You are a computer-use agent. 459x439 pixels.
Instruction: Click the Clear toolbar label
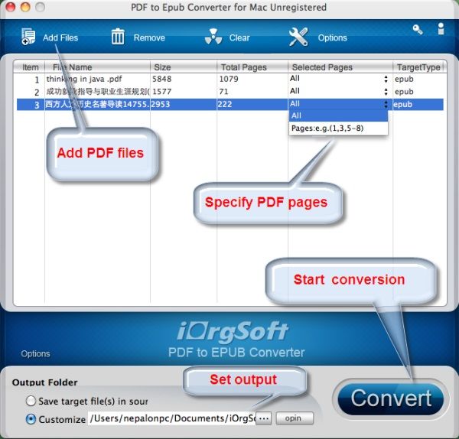click(239, 37)
